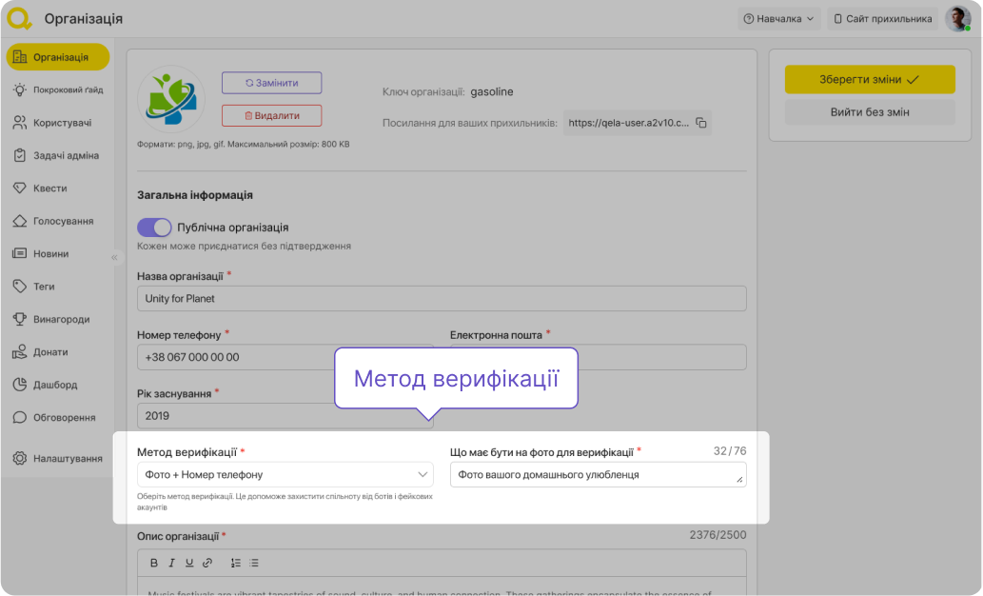The height and width of the screenshot is (596, 983).
Task: Click the Bold formatting icon in editor
Action: click(x=154, y=563)
